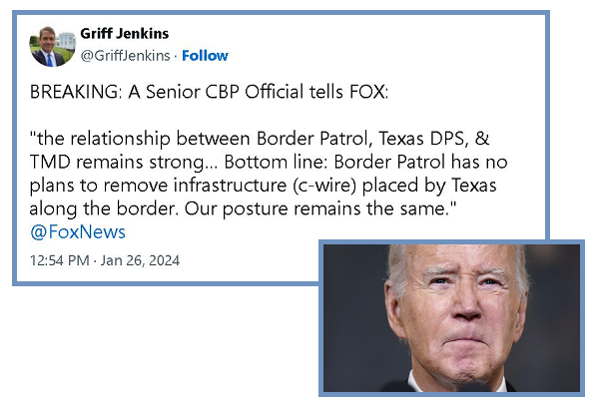Follow Griff Jenkins via Follow link
606x401 pixels.
pos(205,56)
